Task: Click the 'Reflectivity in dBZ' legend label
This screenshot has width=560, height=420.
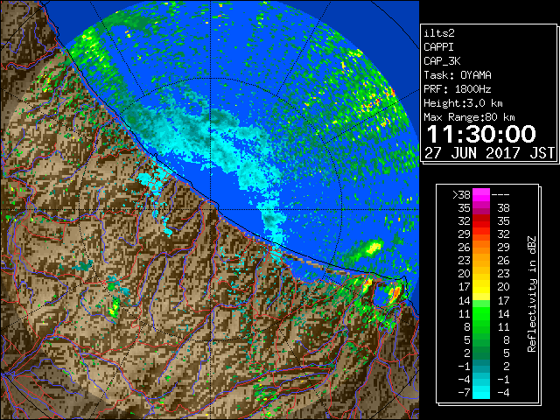Action: [532, 294]
